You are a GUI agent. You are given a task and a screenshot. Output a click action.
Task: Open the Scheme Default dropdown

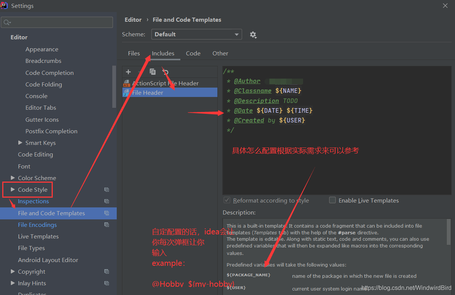coord(197,34)
